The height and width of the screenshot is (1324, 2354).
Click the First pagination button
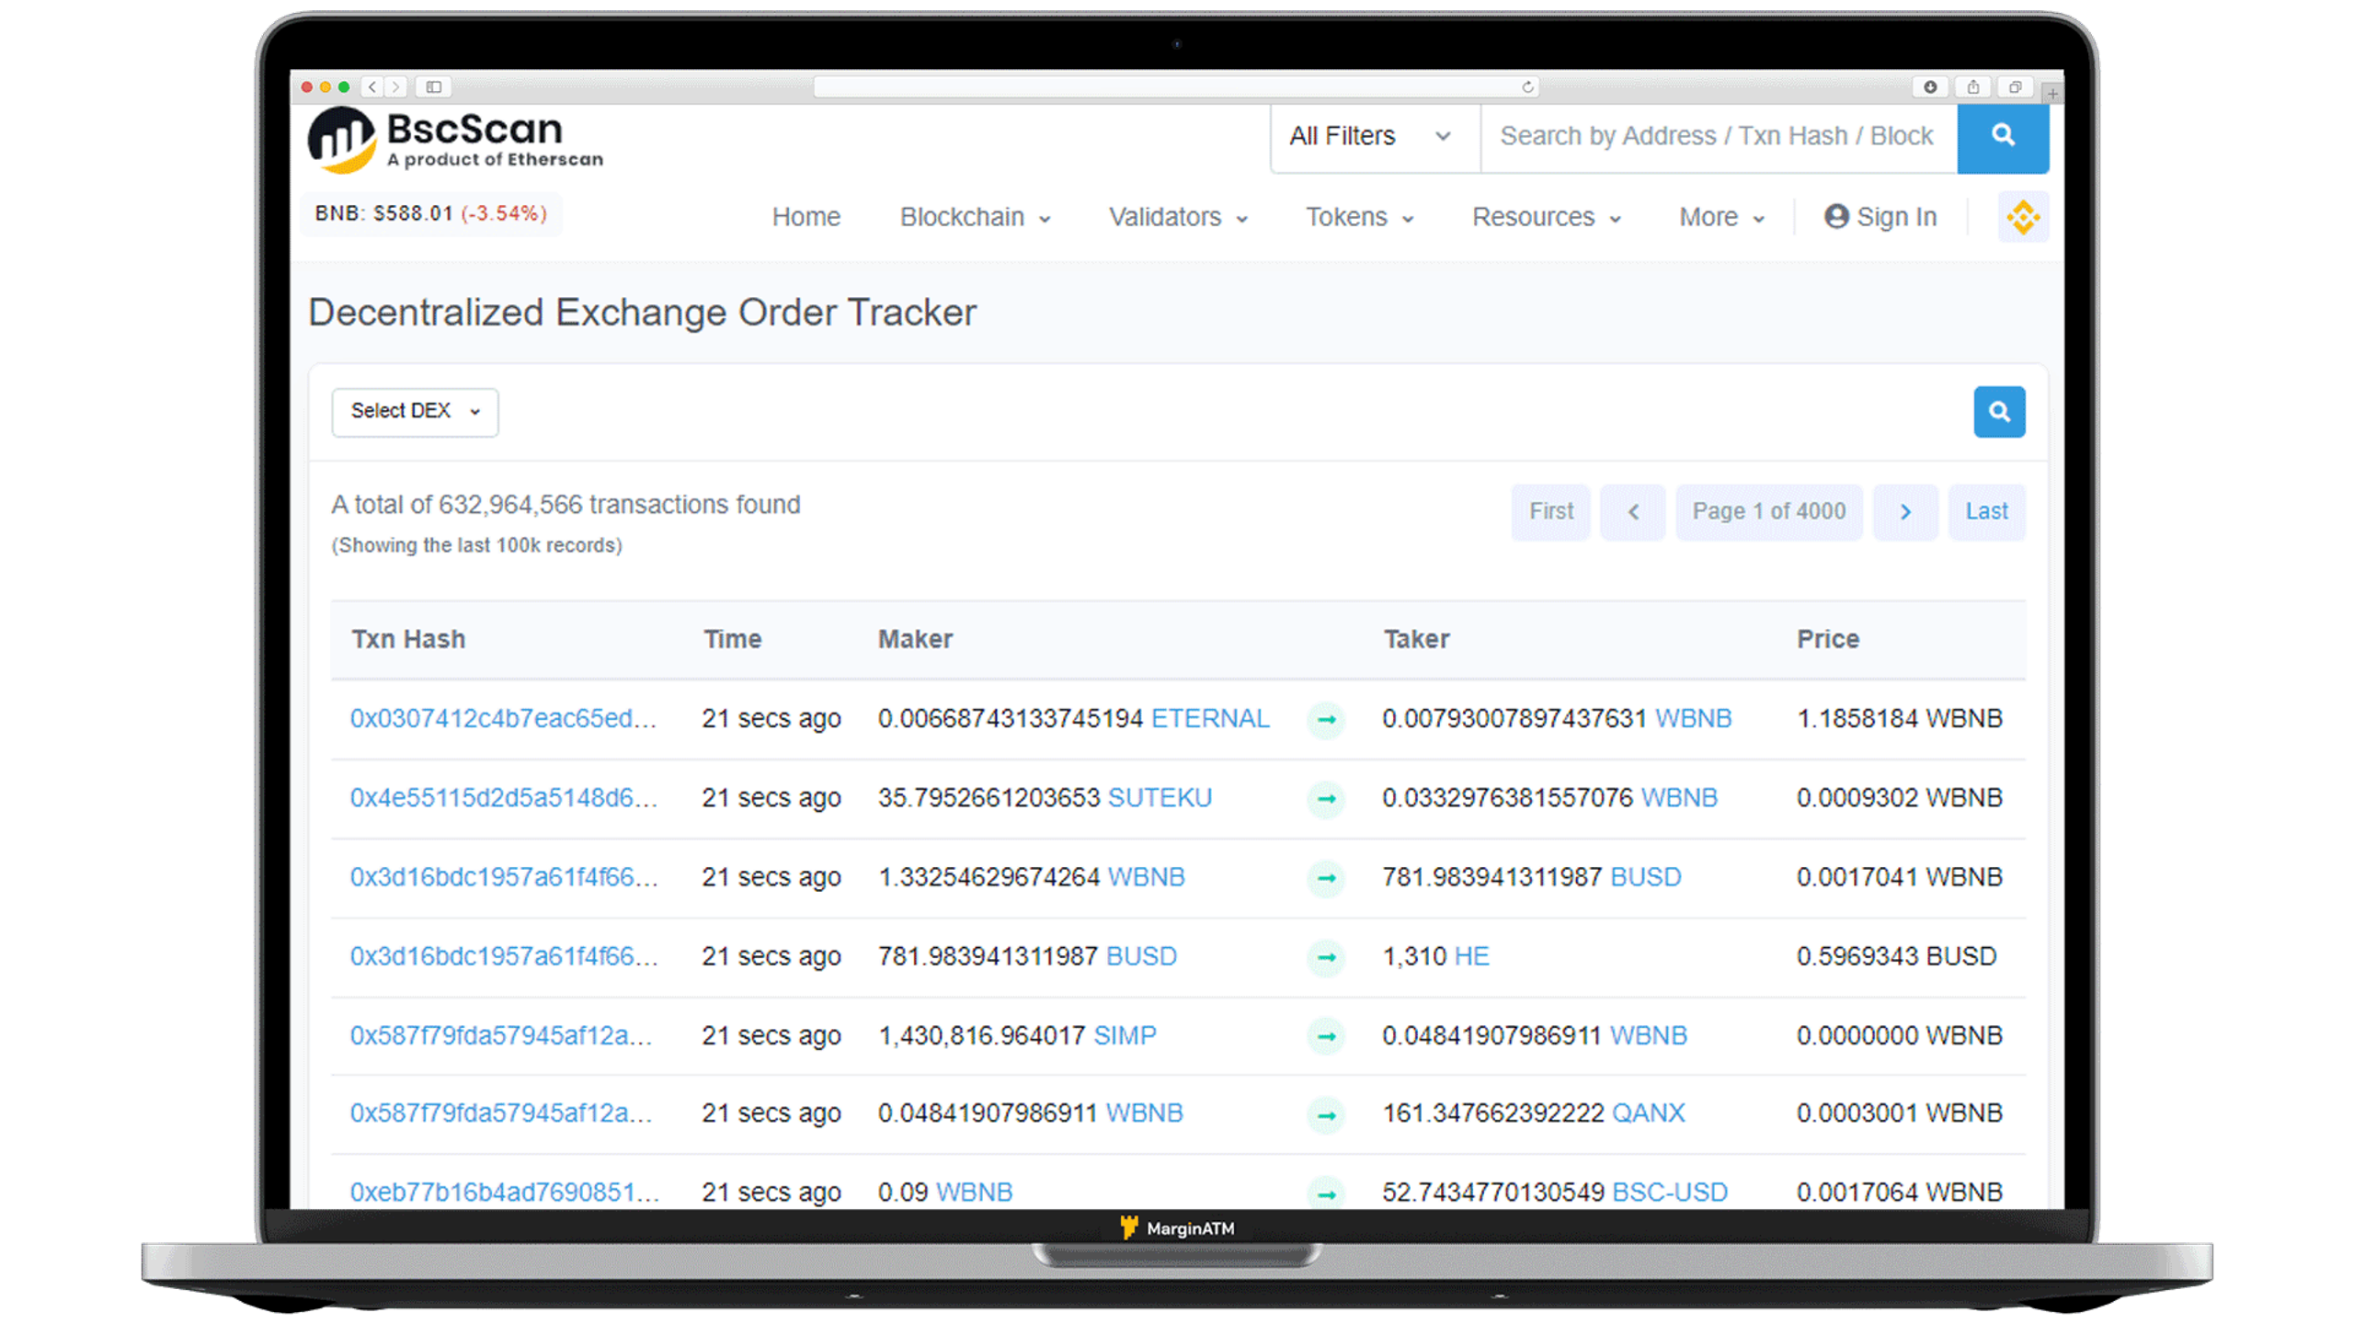click(1548, 511)
